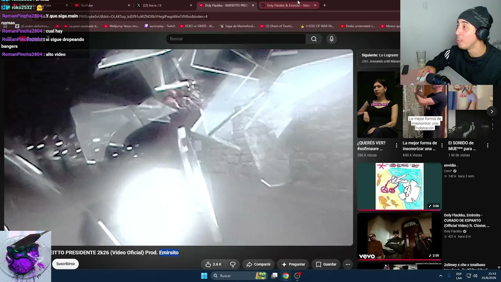
Task: Play the 'CURADO DE ESPANTO' video thumbnail
Action: pyautogui.click(x=399, y=236)
